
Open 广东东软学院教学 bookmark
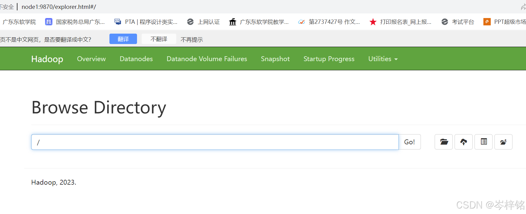(259, 22)
